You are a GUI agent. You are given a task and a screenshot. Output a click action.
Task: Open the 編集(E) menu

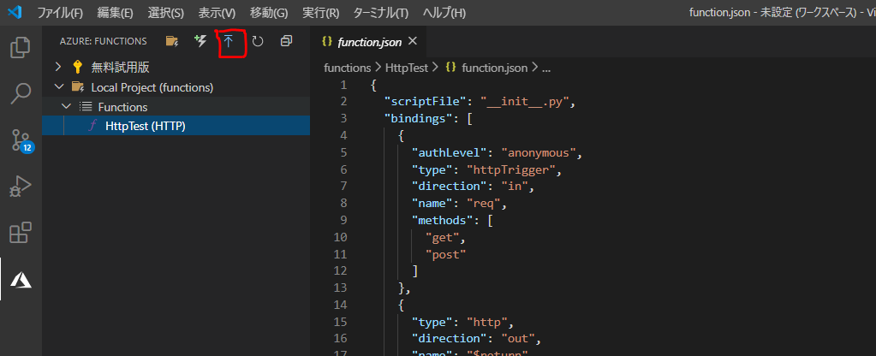115,13
